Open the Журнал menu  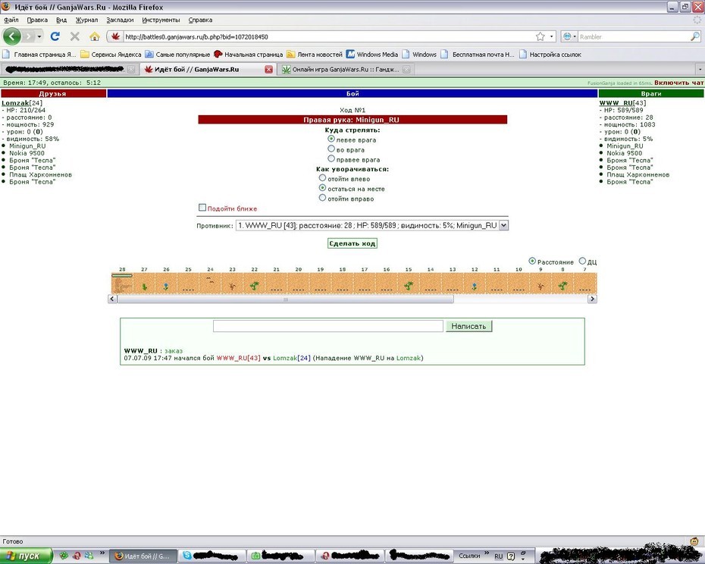(86, 20)
